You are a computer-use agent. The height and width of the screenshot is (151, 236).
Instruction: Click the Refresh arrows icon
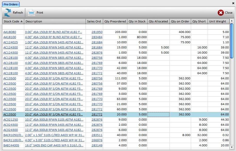(x=8, y=13)
